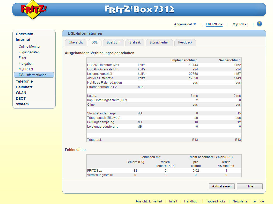Open the Inhalt footer link
The image size is (273, 204).
(173, 201)
